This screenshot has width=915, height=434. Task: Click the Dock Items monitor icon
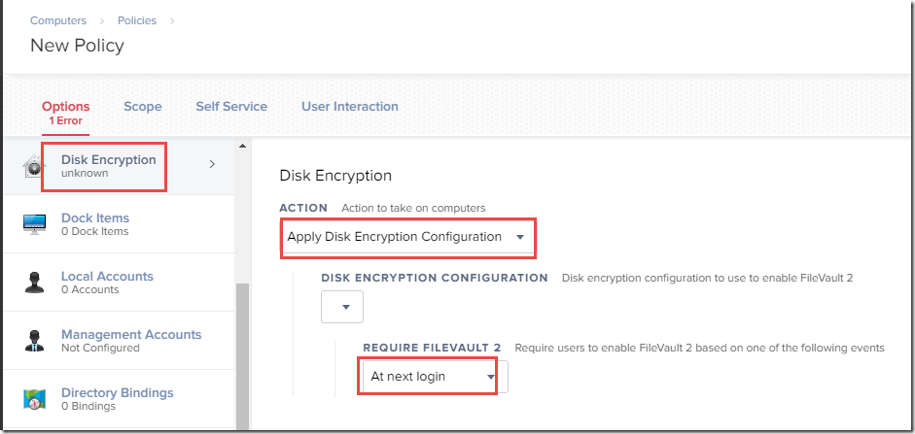pyautogui.click(x=34, y=223)
